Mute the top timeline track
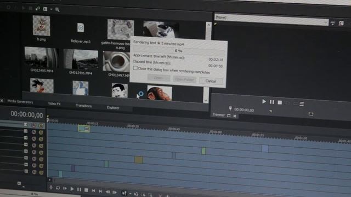 pos(34,125)
